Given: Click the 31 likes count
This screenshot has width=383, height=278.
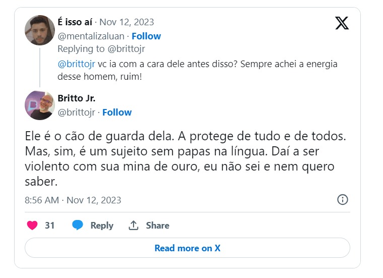Looking at the screenshot, I should [49, 226].
